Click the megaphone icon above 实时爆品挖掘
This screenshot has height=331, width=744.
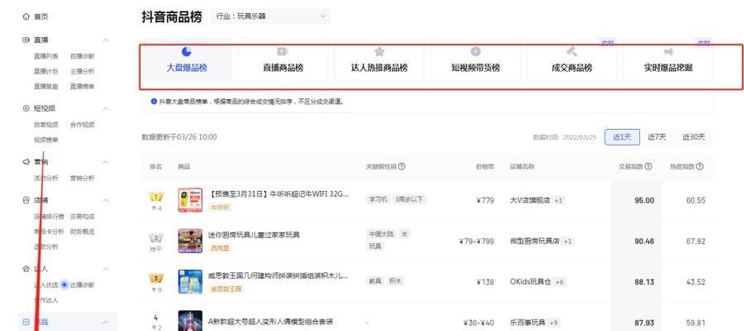pos(668,51)
